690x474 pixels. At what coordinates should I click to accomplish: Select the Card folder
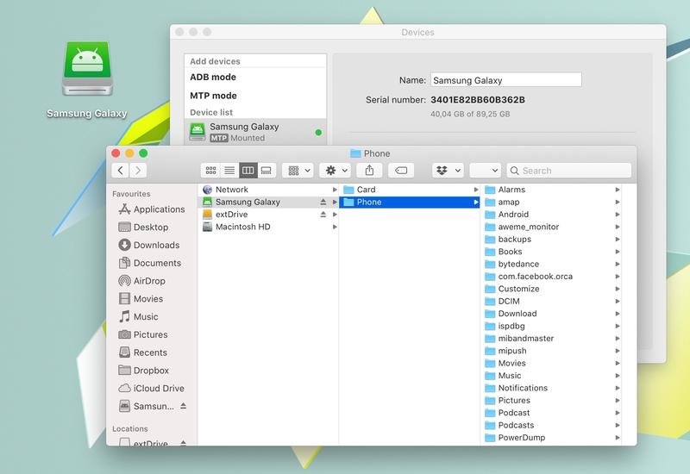point(366,190)
